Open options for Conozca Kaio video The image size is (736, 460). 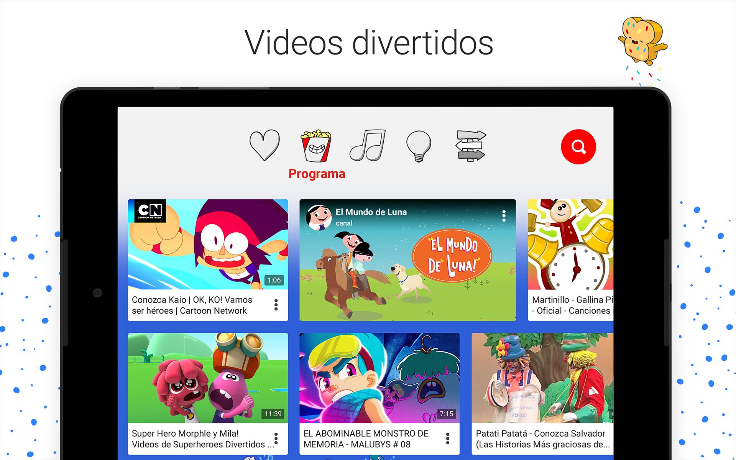click(276, 305)
